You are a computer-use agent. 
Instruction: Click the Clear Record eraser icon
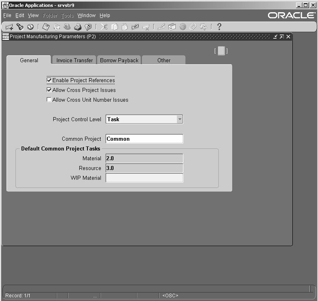point(135,27)
